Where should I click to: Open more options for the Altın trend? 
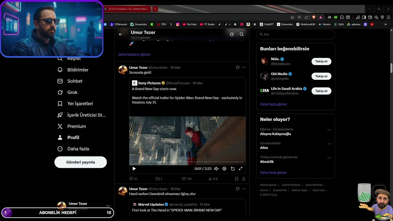click(329, 144)
